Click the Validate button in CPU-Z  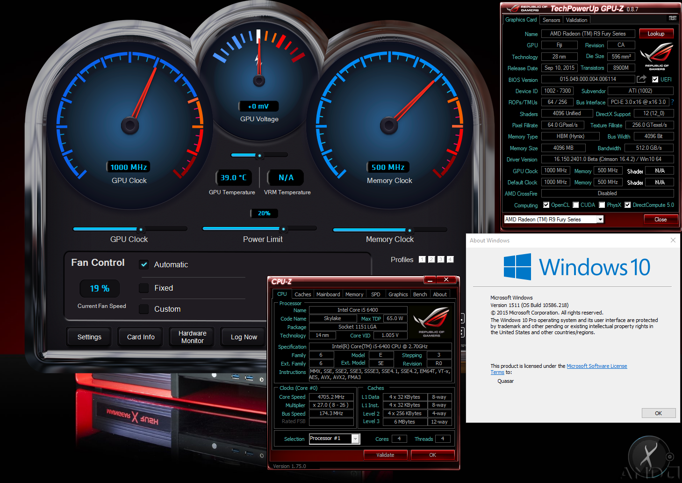[385, 455]
